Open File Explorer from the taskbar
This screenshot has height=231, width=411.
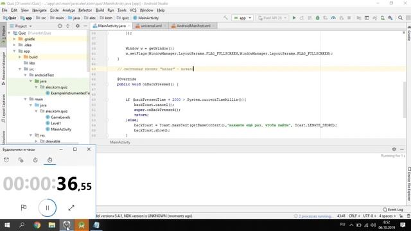pyautogui.click(x=52, y=225)
